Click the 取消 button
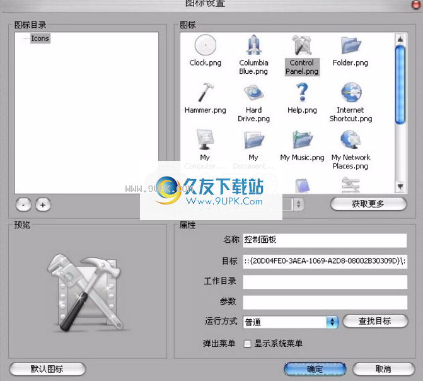This screenshot has height=381, width=423. (x=383, y=369)
